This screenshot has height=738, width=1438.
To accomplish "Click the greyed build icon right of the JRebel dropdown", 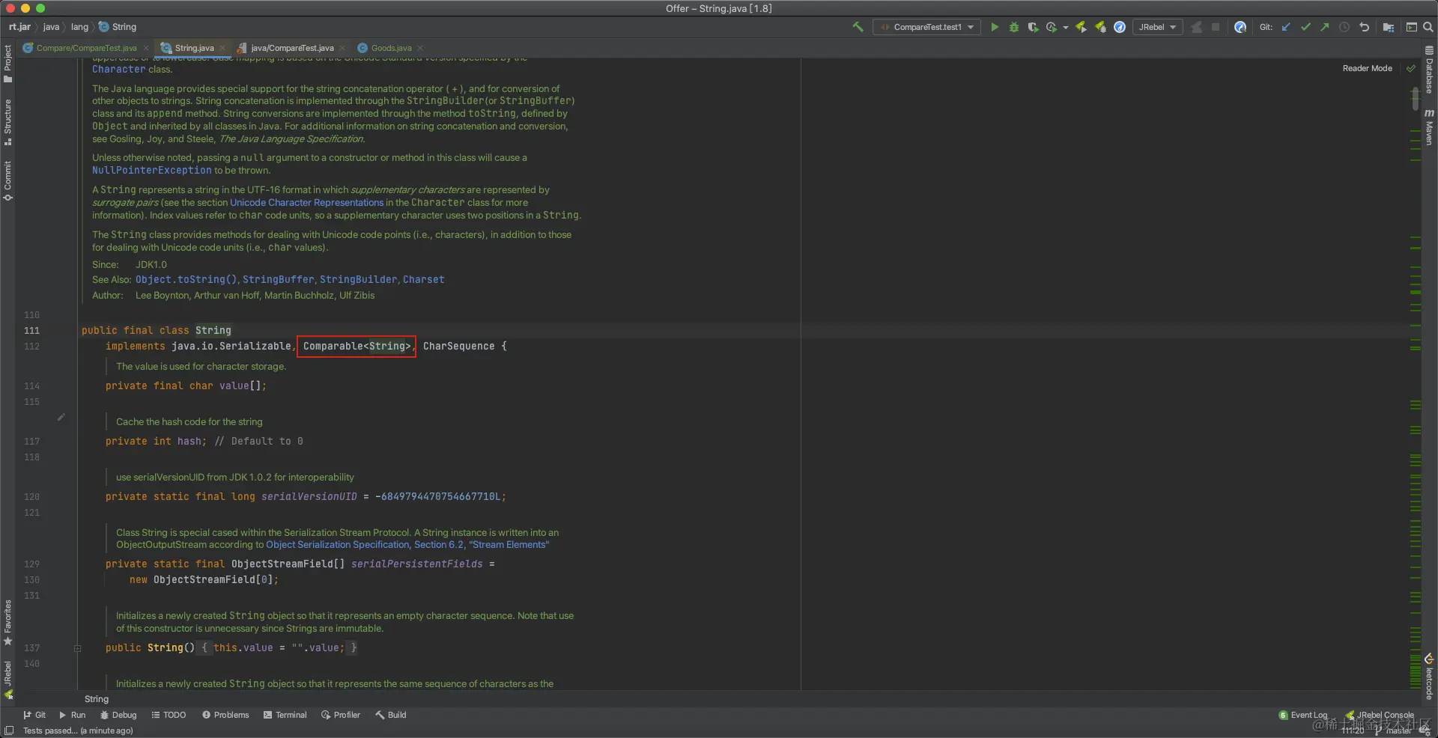I will [x=1197, y=27].
